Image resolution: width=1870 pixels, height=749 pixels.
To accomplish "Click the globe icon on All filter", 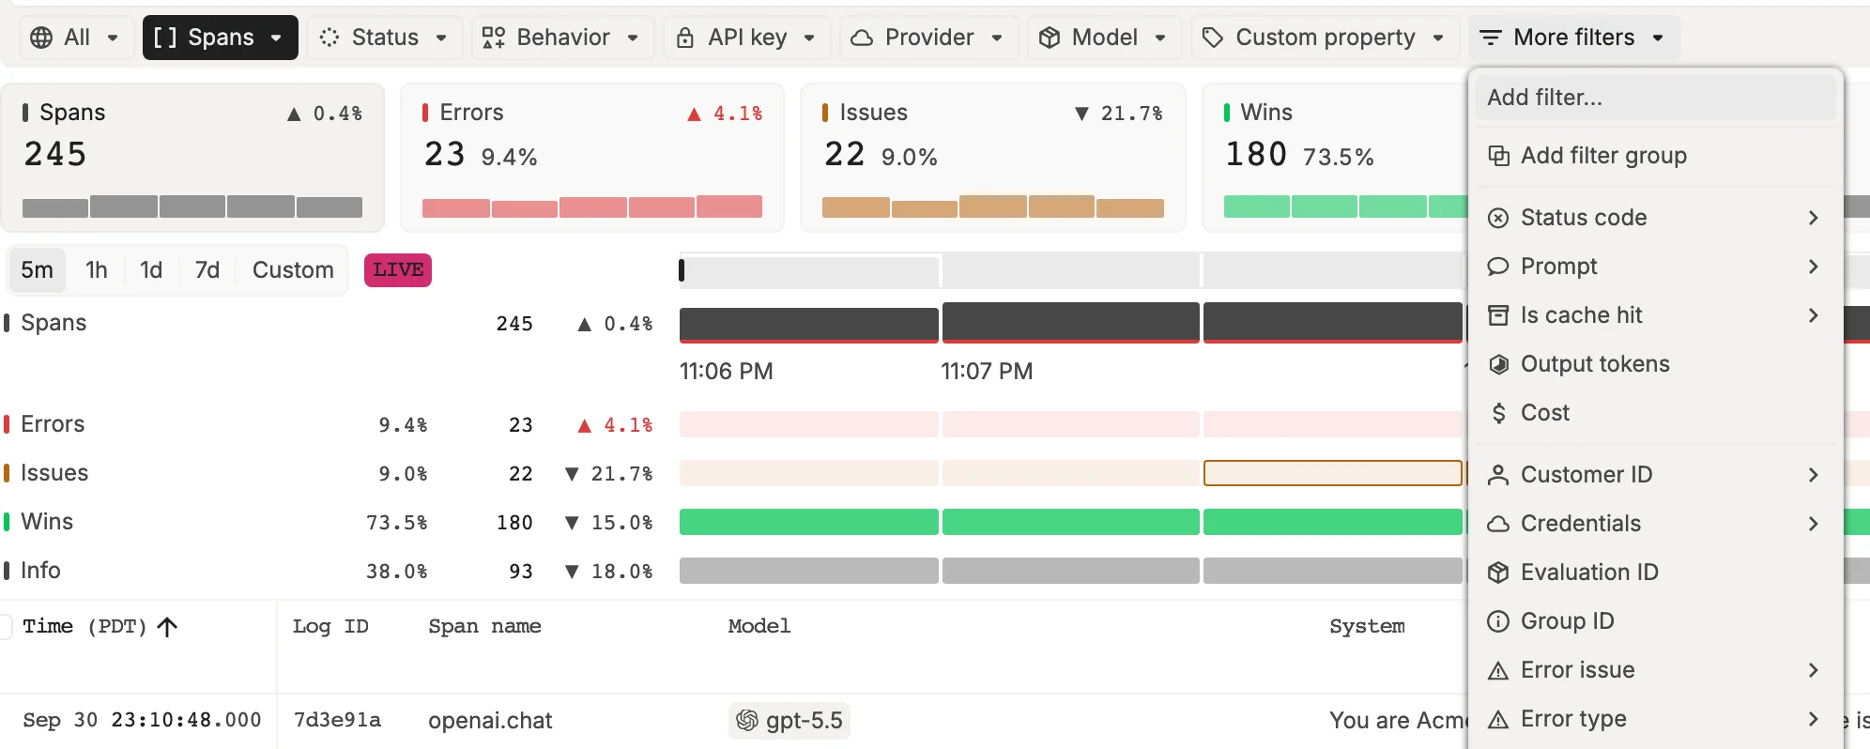I will click(x=41, y=38).
